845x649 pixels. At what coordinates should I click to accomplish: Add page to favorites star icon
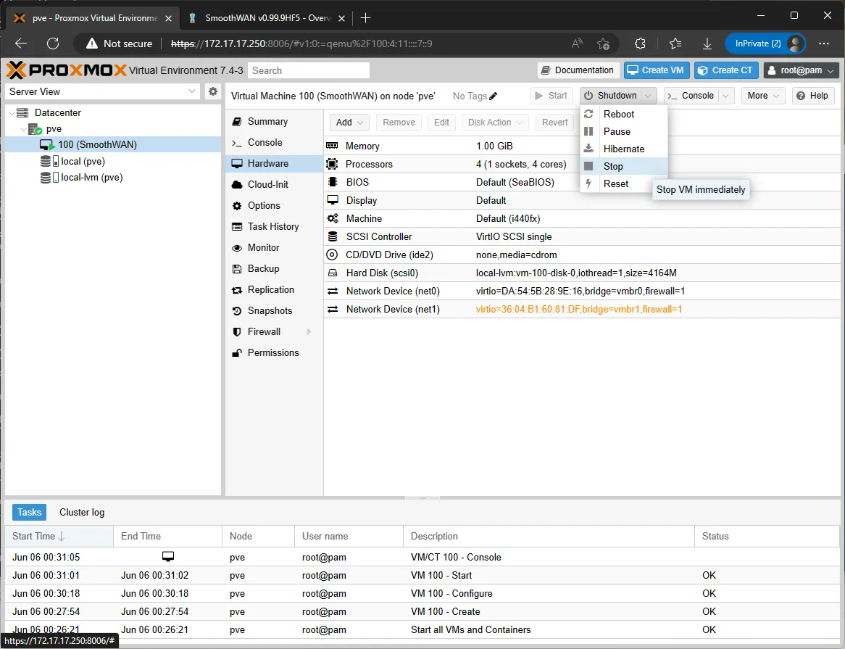pos(604,44)
